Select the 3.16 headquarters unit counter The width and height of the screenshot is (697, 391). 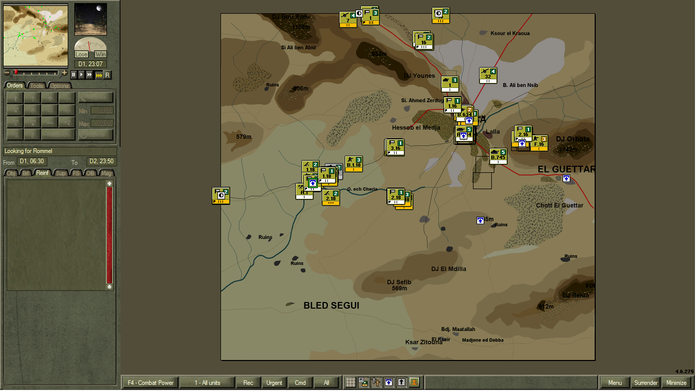[x=396, y=147]
